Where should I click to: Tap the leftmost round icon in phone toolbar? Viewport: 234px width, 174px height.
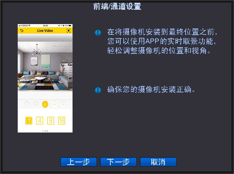click(27, 104)
